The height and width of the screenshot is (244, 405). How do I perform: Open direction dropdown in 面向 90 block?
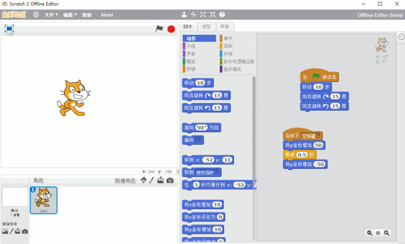click(205, 127)
